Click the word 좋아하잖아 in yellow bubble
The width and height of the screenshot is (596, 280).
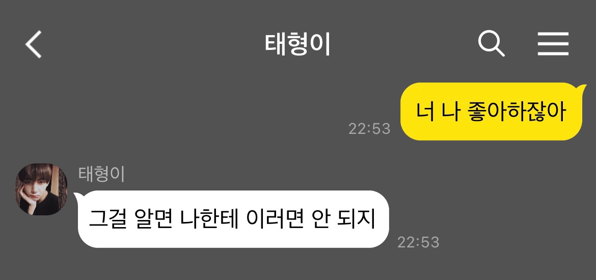click(x=513, y=112)
